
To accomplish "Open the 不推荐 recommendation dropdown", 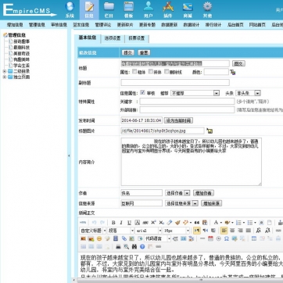I will point(195,93).
